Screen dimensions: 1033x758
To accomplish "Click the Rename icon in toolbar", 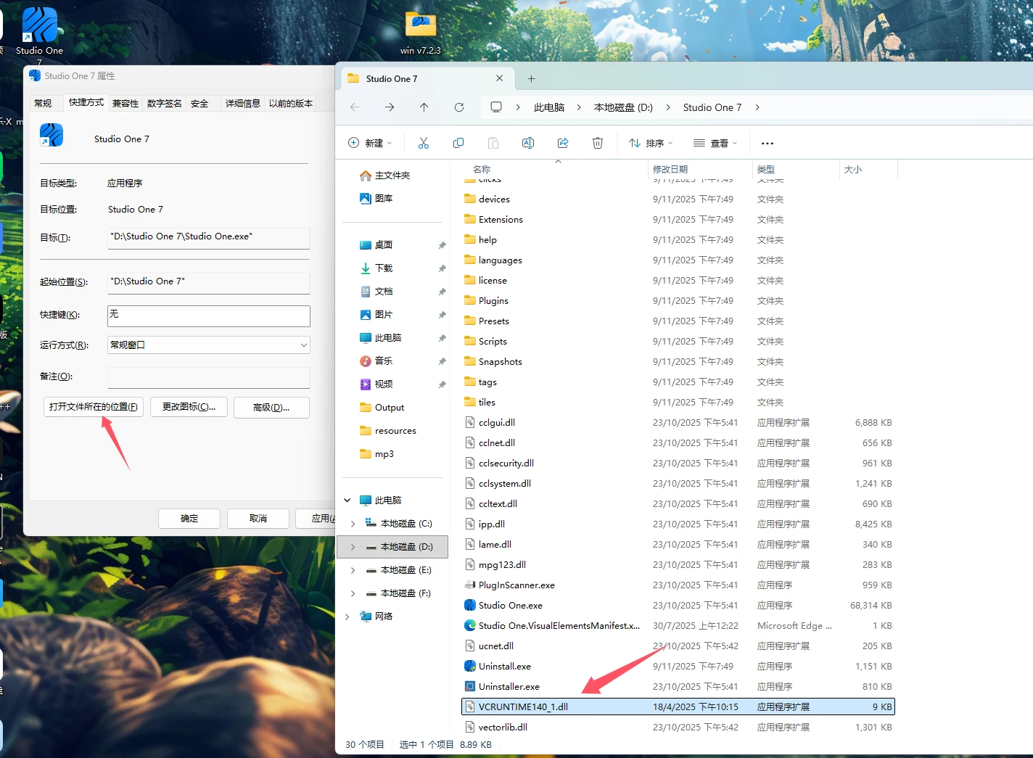I will point(528,143).
